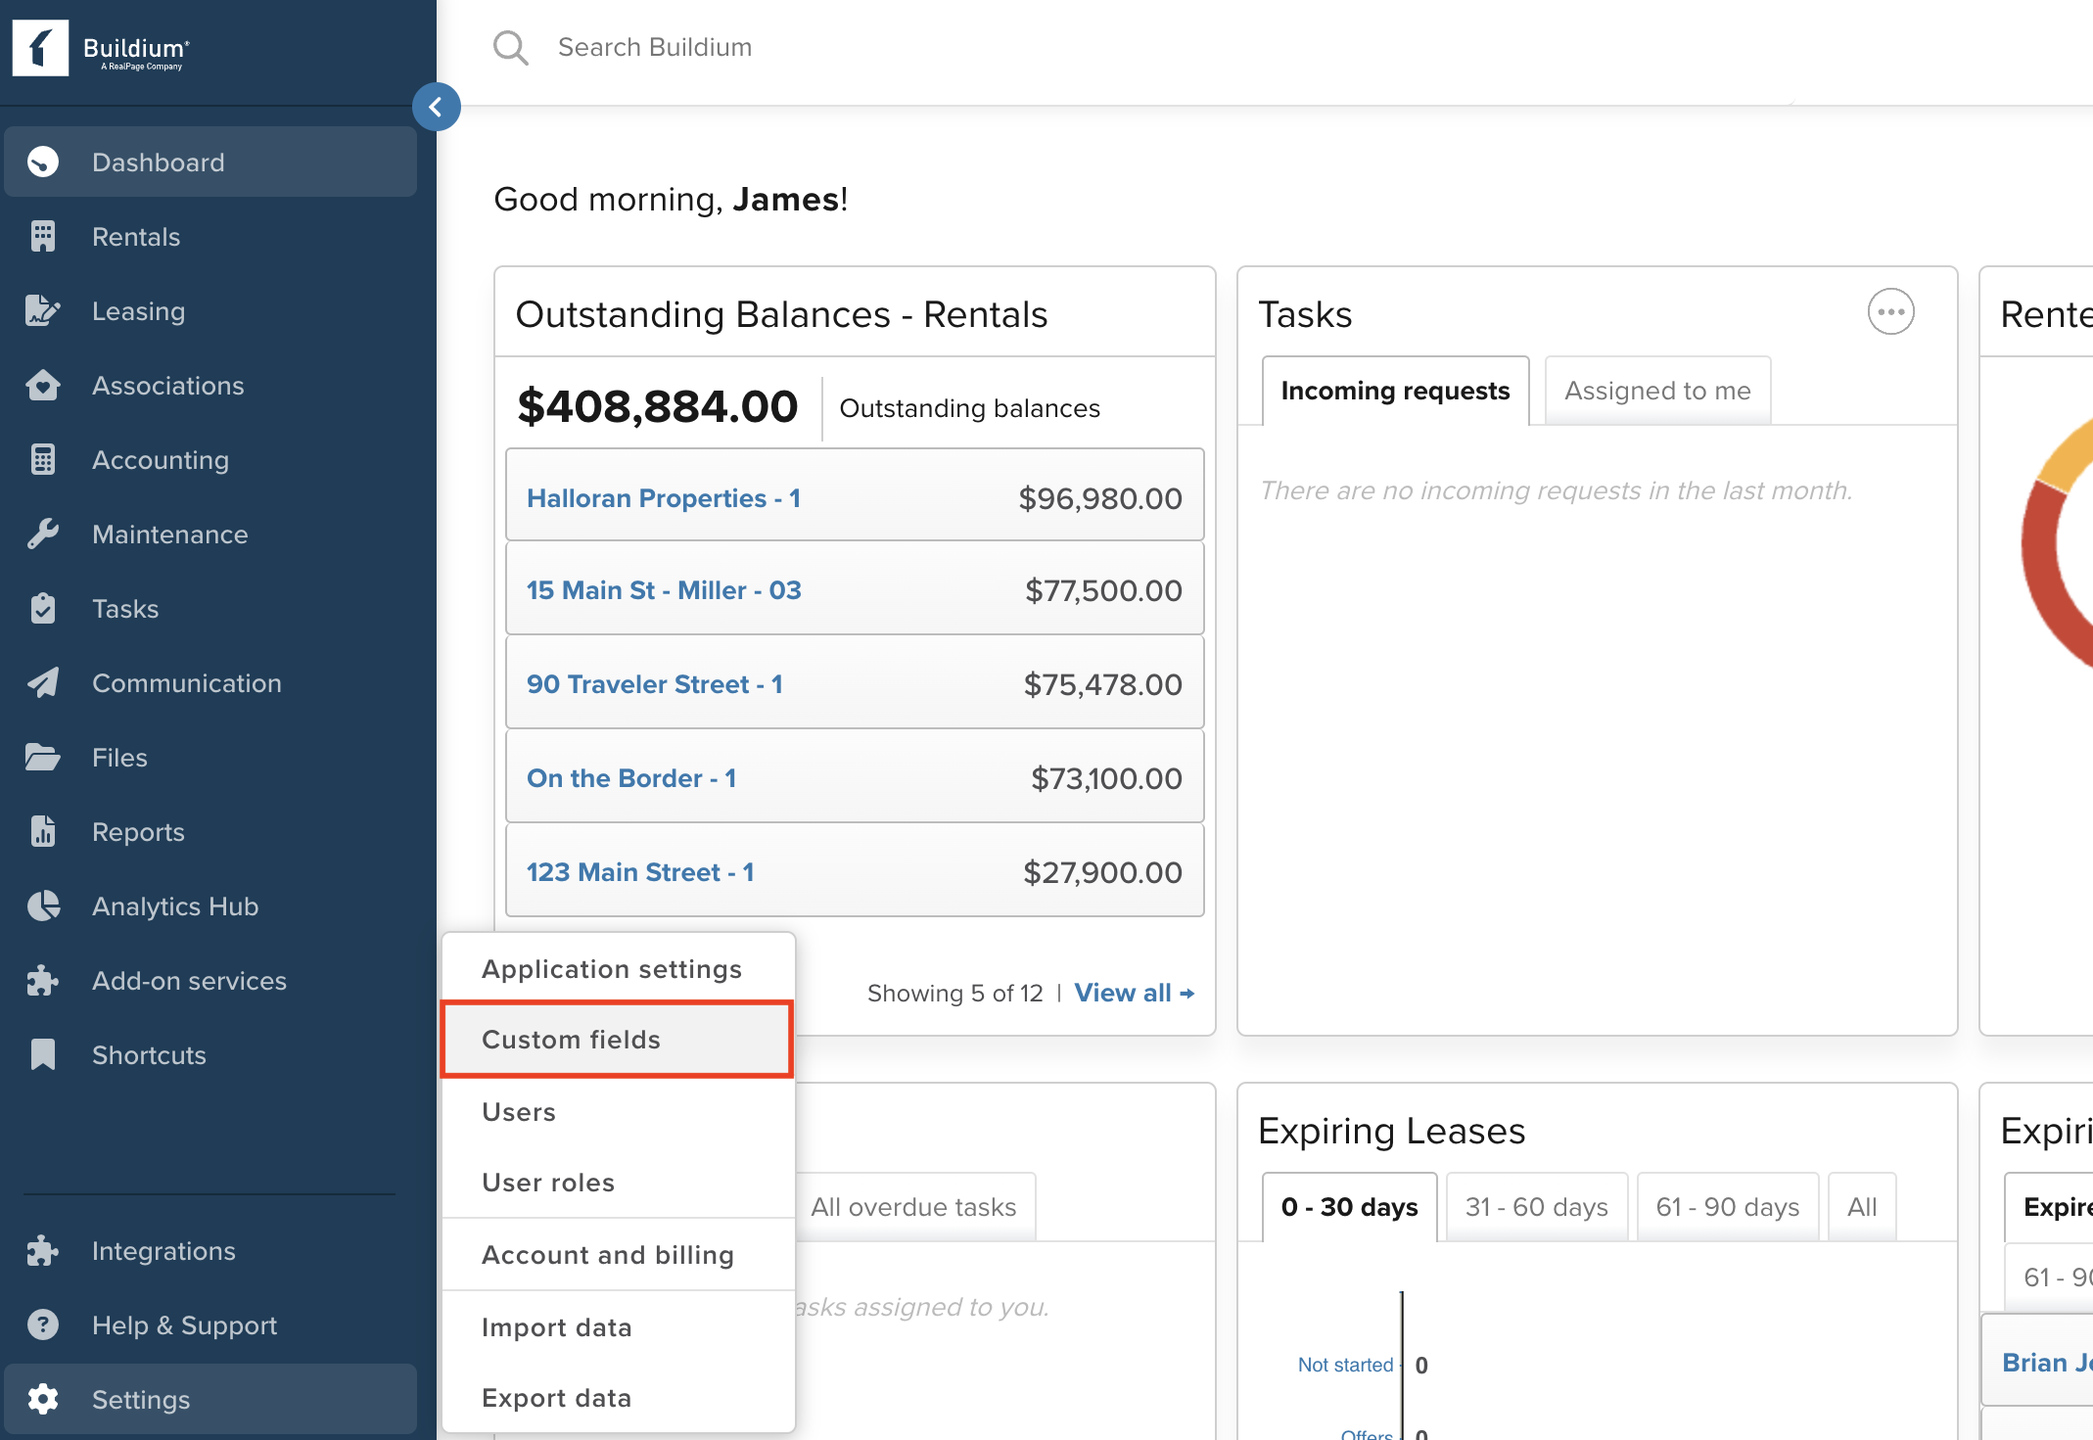
Task: Click the Rentals building icon in sidebar
Action: click(42, 237)
